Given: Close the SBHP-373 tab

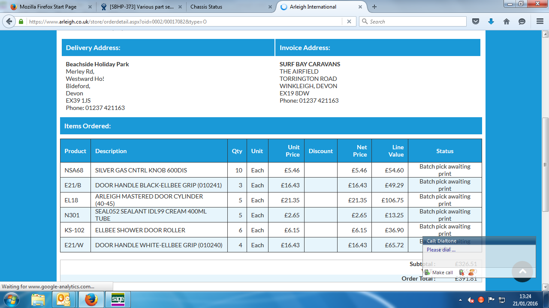Looking at the screenshot, I should 178,7.
